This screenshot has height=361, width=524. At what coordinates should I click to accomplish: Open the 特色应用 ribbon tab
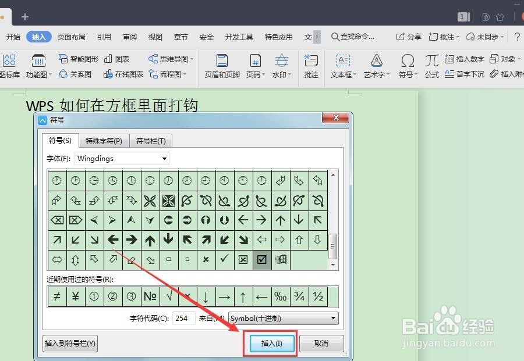pos(279,37)
